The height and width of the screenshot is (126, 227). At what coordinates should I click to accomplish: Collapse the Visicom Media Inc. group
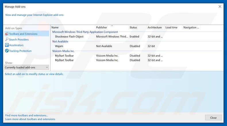click(63, 51)
